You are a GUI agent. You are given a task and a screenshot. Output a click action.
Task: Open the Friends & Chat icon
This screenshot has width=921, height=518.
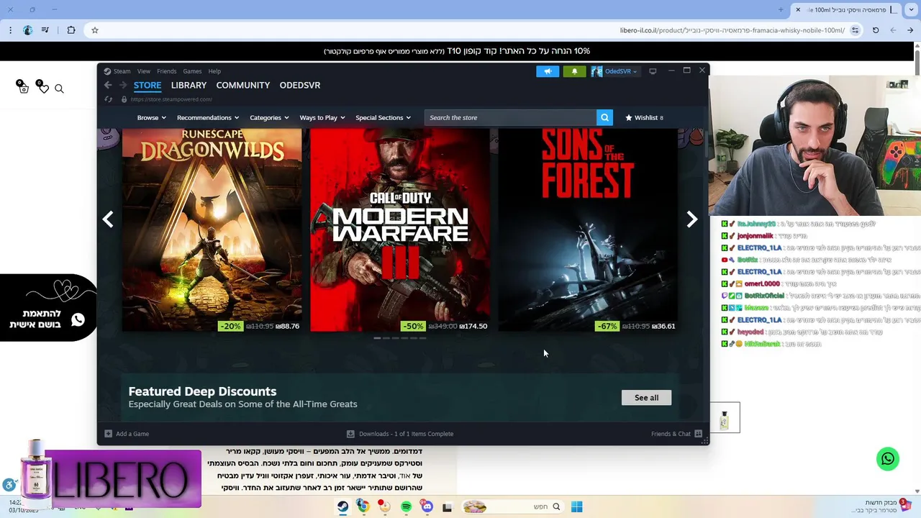[698, 434]
